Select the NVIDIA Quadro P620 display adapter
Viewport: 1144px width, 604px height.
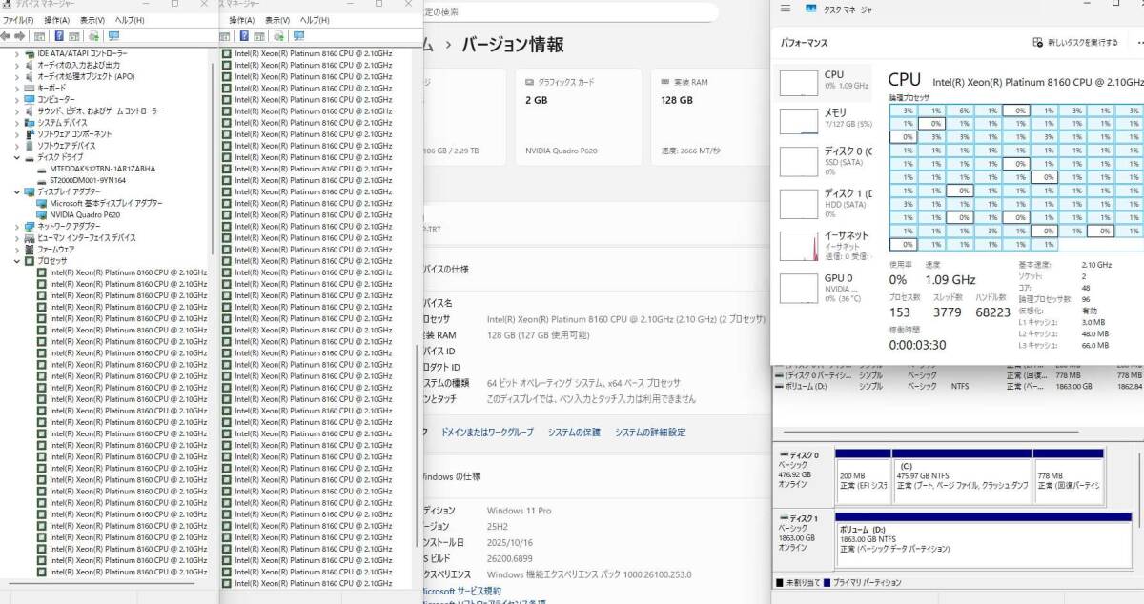click(85, 214)
